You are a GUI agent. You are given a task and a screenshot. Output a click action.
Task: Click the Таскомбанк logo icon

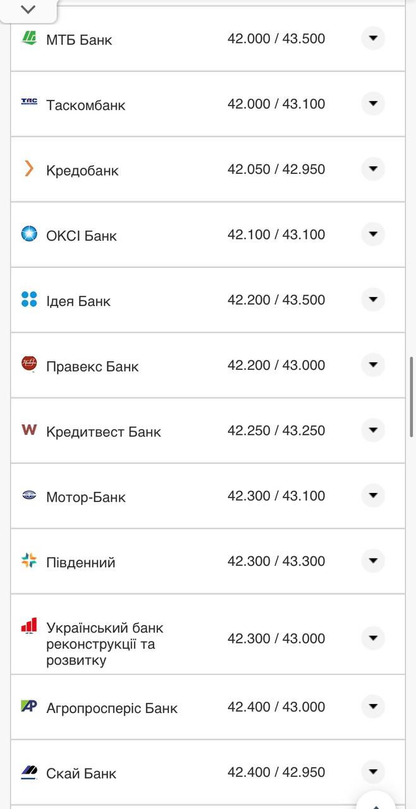pos(29,103)
